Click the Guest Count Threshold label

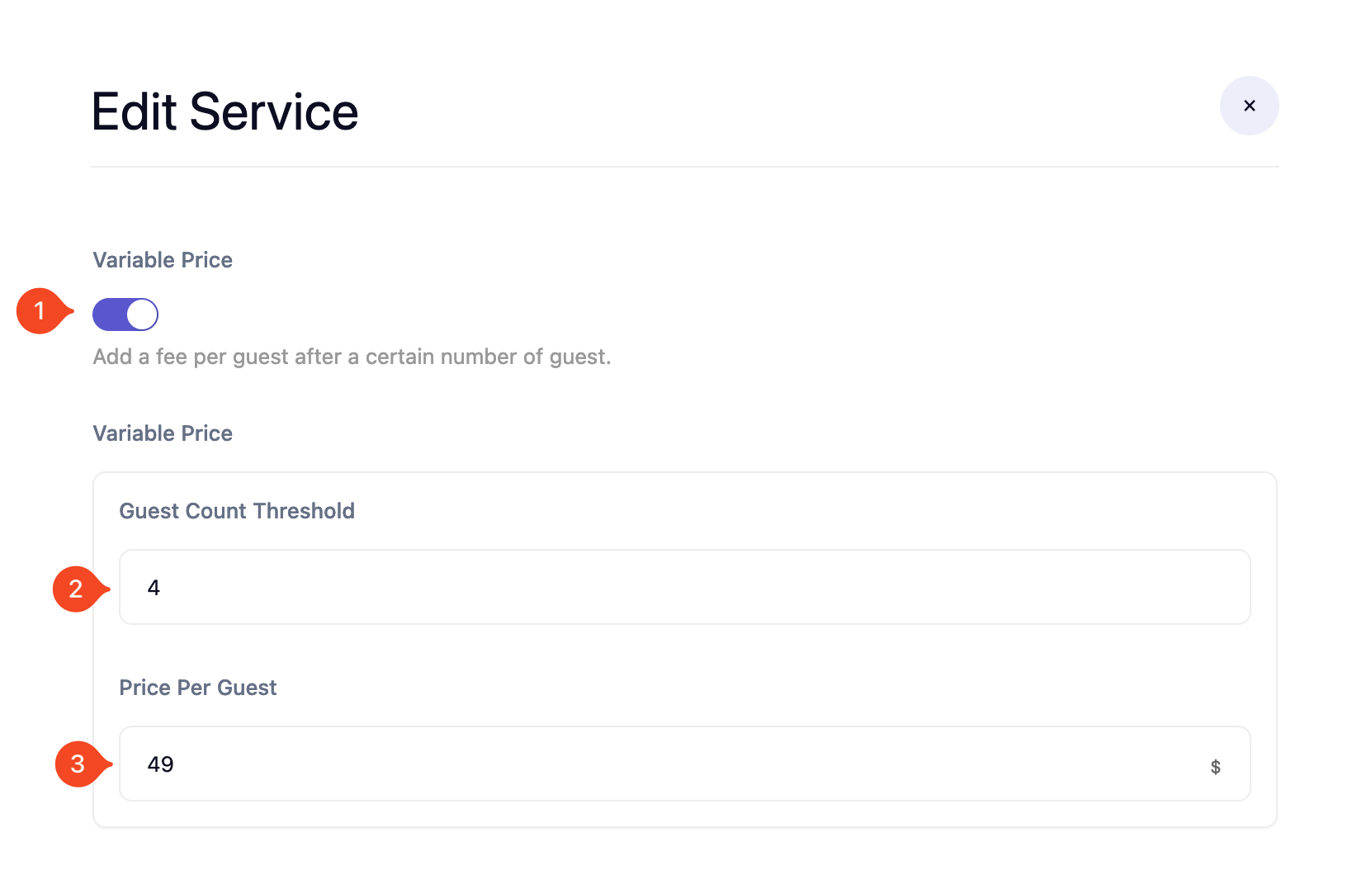(x=237, y=511)
